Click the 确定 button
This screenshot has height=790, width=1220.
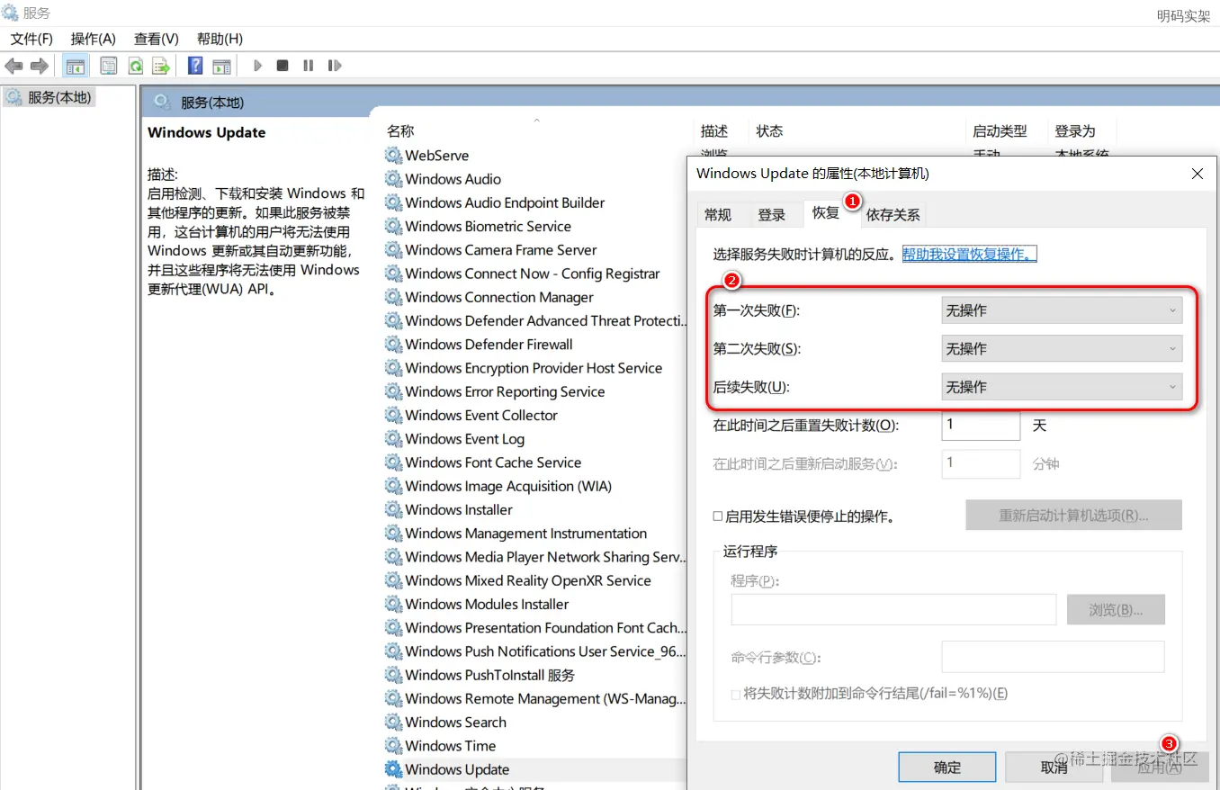point(947,768)
